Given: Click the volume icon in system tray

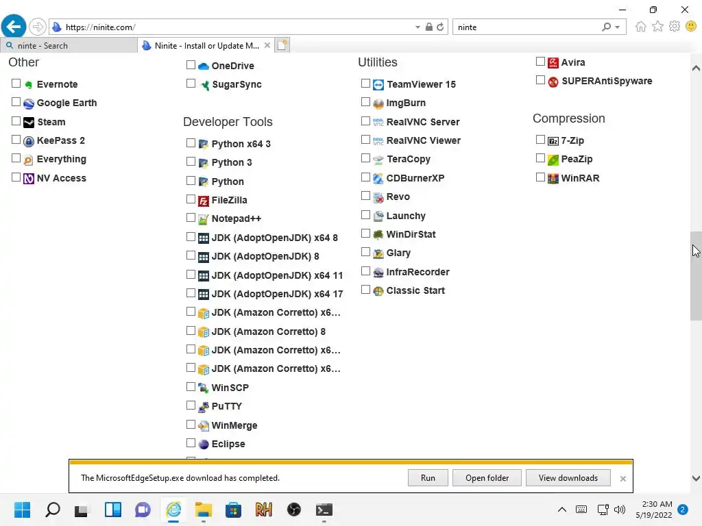Looking at the screenshot, I should [x=620, y=510].
